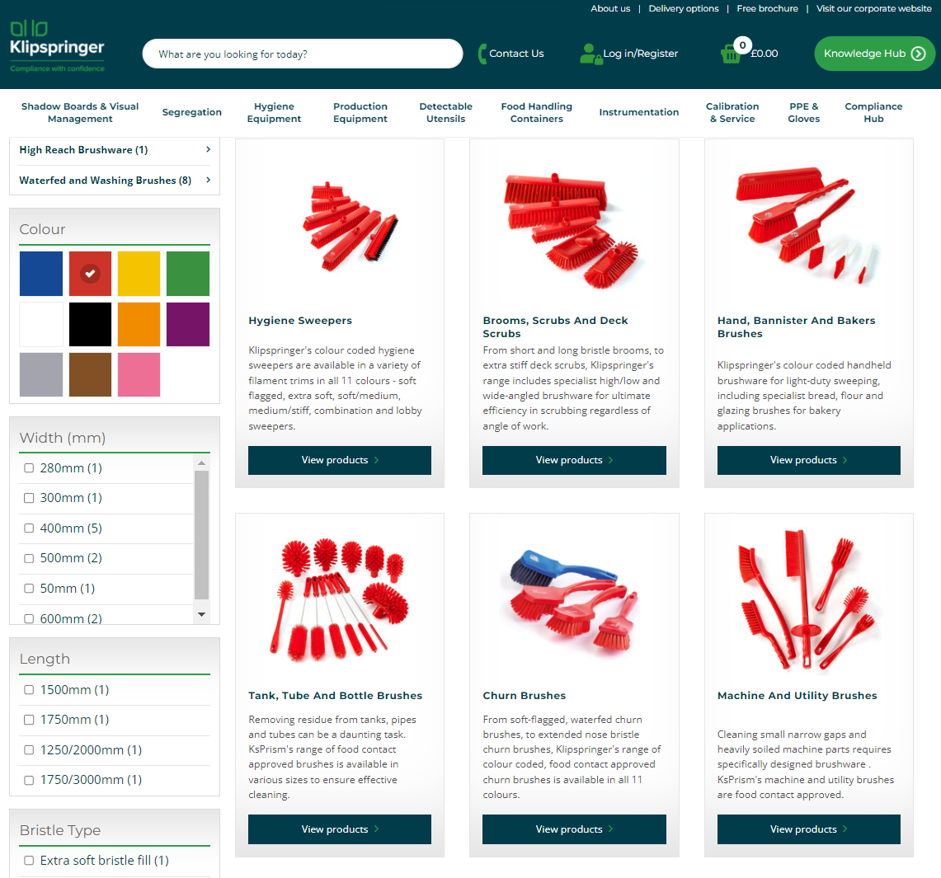Tick Extra soft bristle fill checkbox

[29, 861]
